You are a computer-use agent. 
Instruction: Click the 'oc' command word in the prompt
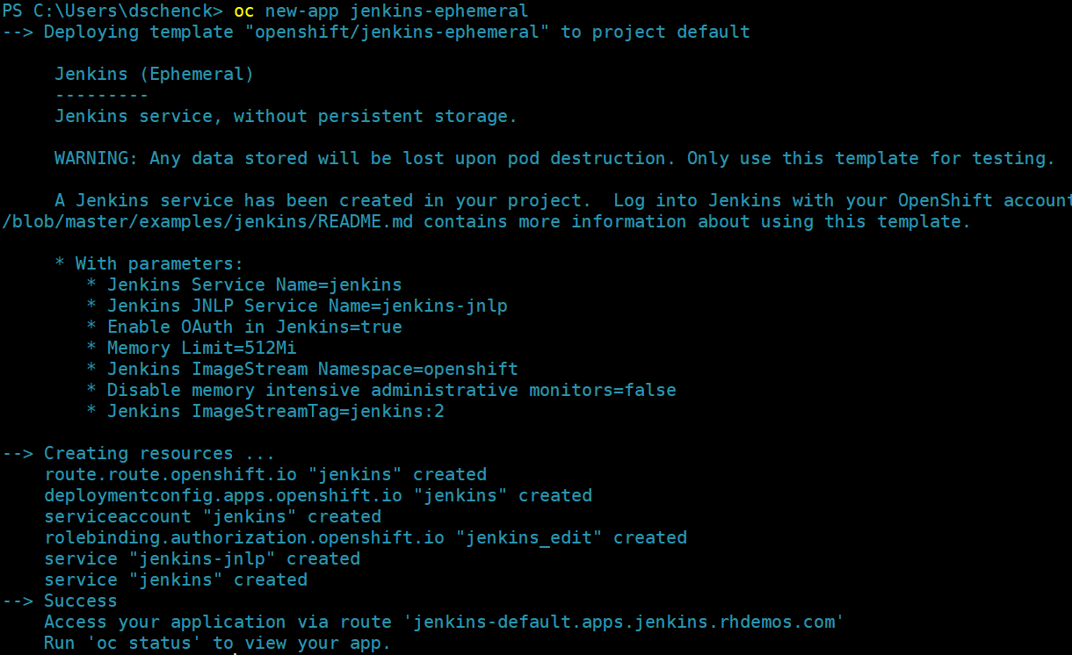pyautogui.click(x=243, y=11)
